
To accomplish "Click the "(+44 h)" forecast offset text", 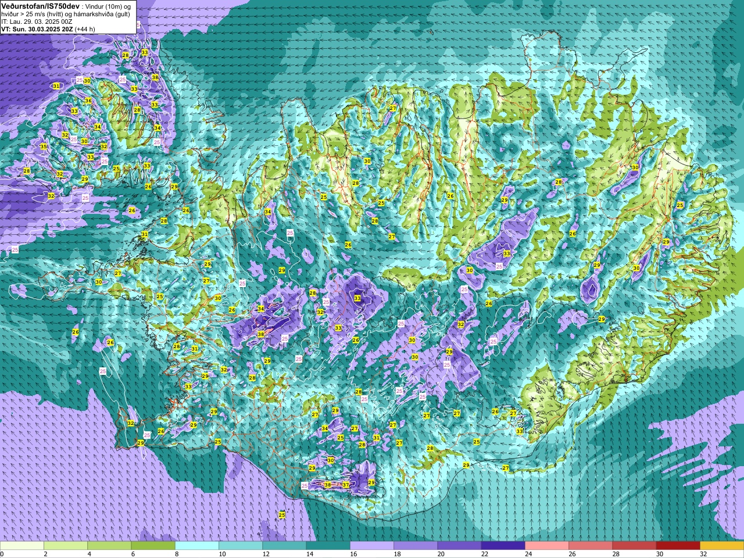I will click(x=85, y=29).
